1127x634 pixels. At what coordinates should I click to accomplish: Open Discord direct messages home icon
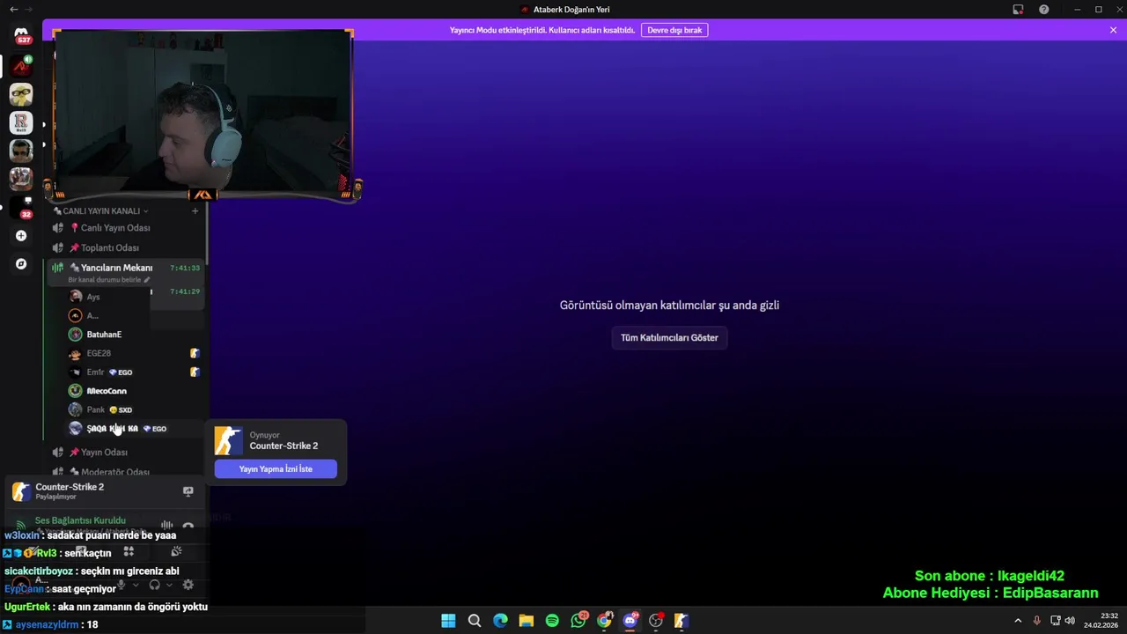coord(21,34)
